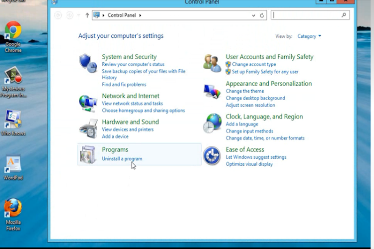This screenshot has height=249, width=374.
Task: Click the Back navigation arrow
Action: 58,15
